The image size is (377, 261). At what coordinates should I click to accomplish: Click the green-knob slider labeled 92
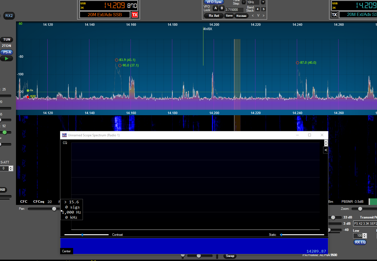pos(5,132)
